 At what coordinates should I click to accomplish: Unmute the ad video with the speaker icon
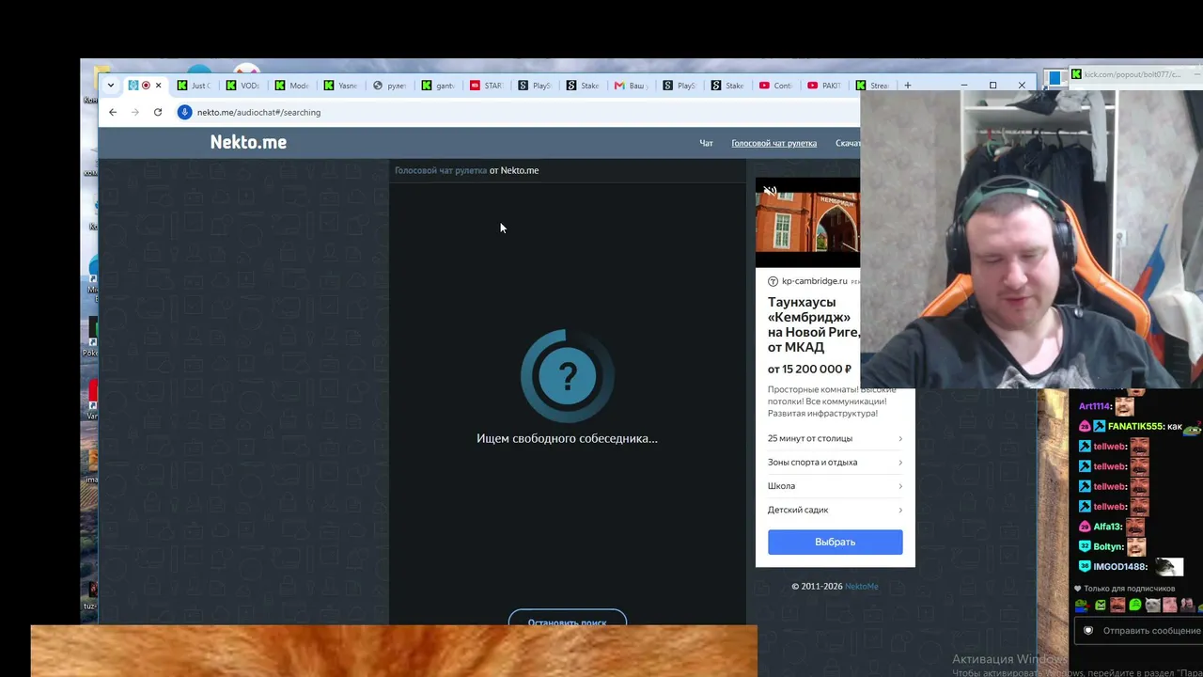tap(770, 191)
